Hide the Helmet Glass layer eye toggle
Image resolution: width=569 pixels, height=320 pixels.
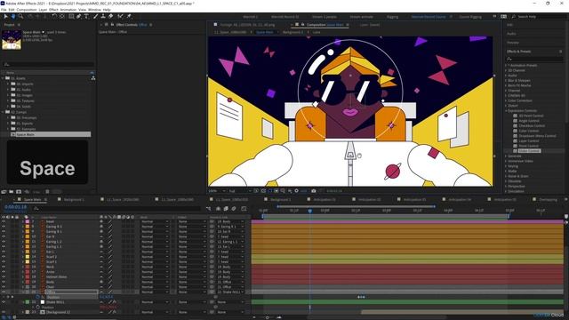pos(4,276)
